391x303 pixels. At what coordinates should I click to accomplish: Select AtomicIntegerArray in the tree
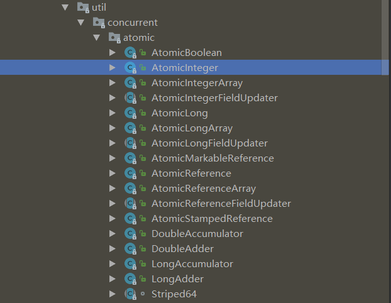coord(197,83)
